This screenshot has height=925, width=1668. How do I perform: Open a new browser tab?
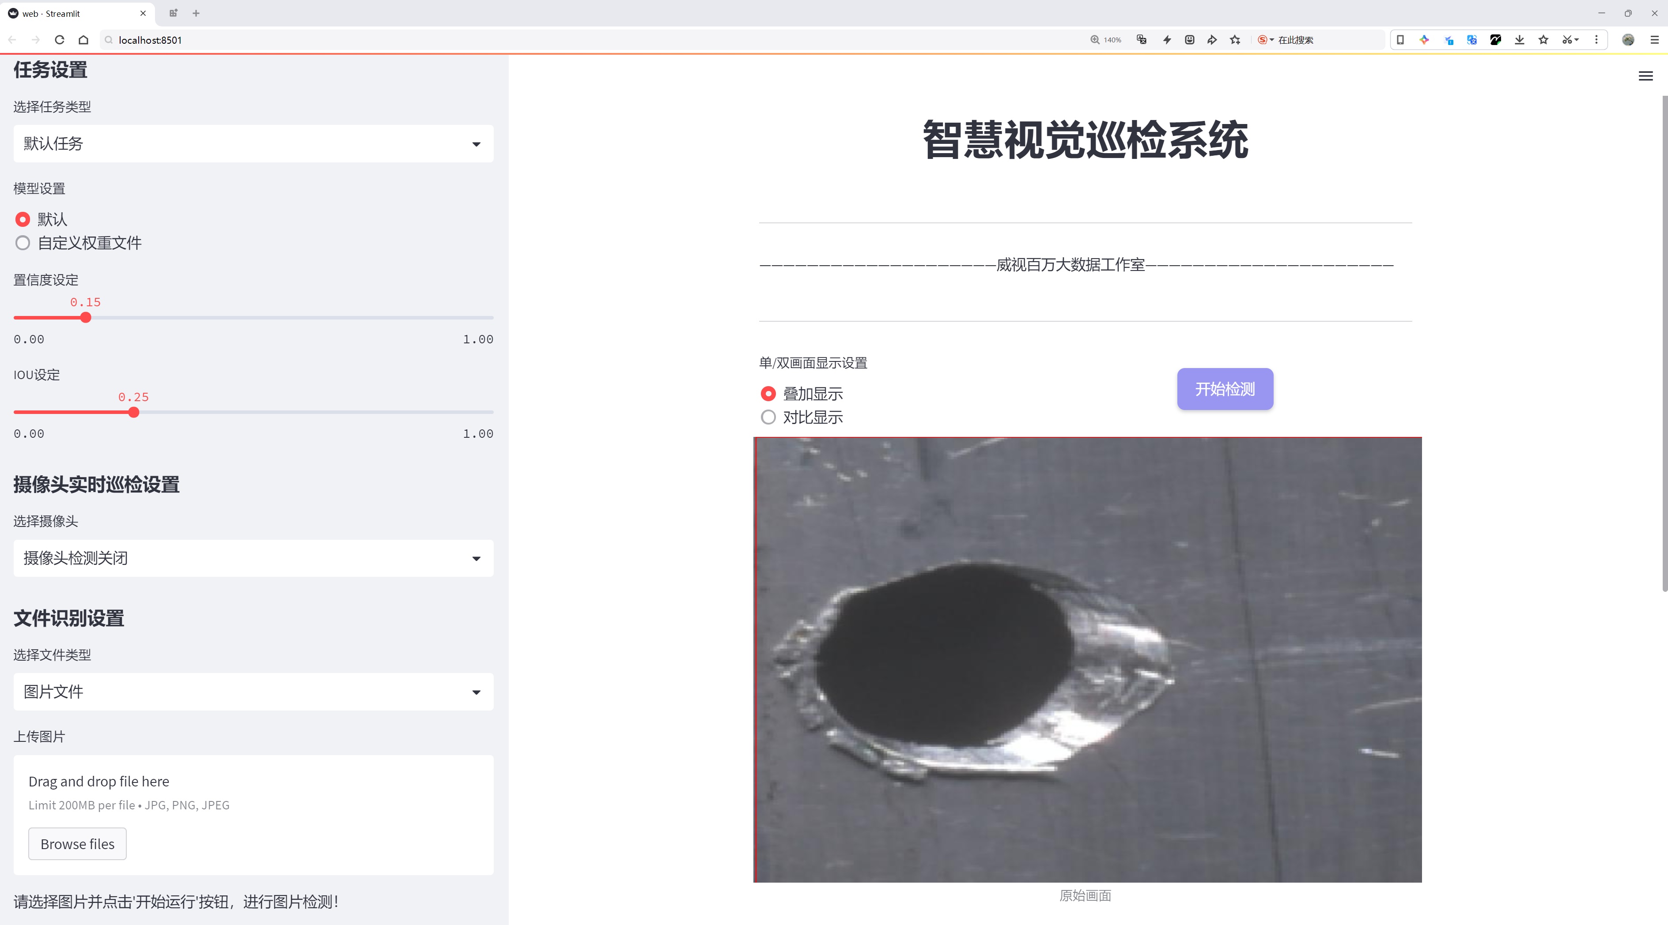[196, 13]
